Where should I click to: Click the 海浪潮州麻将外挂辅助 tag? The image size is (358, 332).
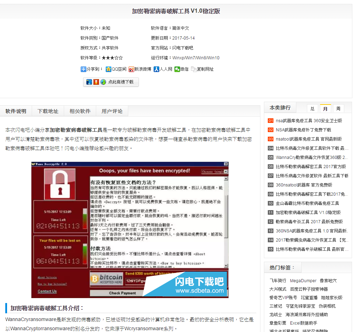pos(307,314)
